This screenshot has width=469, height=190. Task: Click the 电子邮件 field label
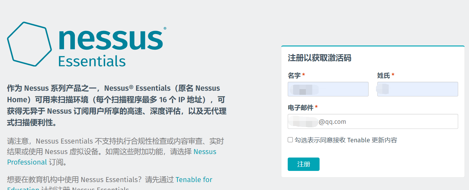[300, 108]
